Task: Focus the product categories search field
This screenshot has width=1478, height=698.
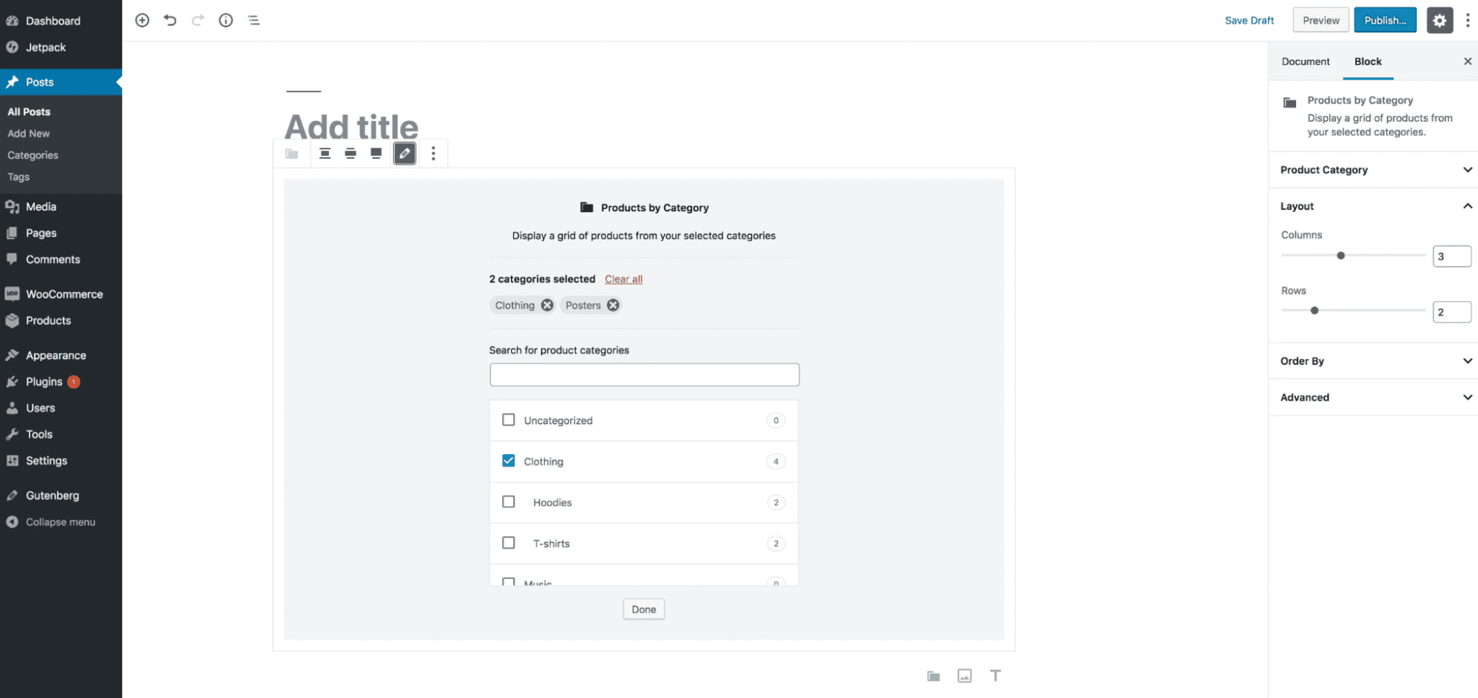Action: [644, 374]
